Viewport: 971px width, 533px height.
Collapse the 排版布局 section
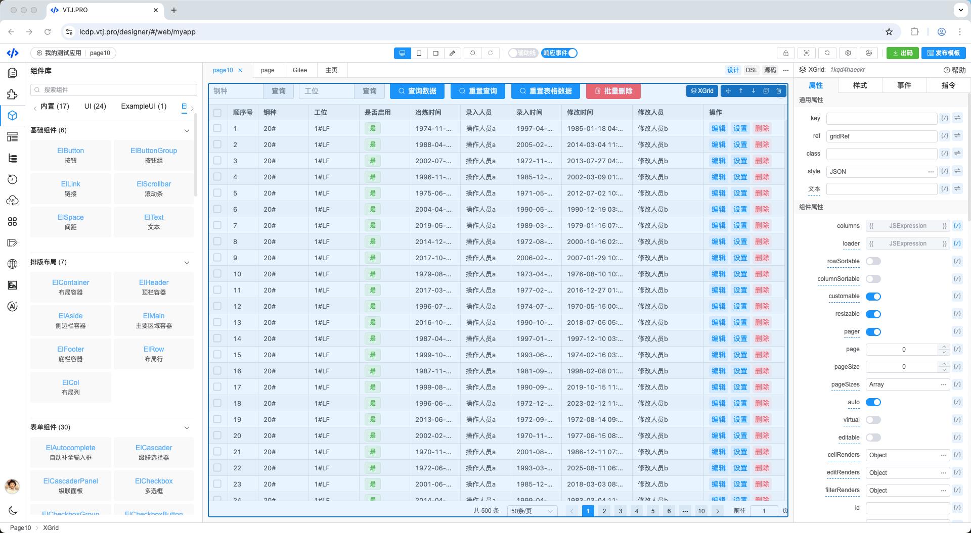(x=187, y=262)
